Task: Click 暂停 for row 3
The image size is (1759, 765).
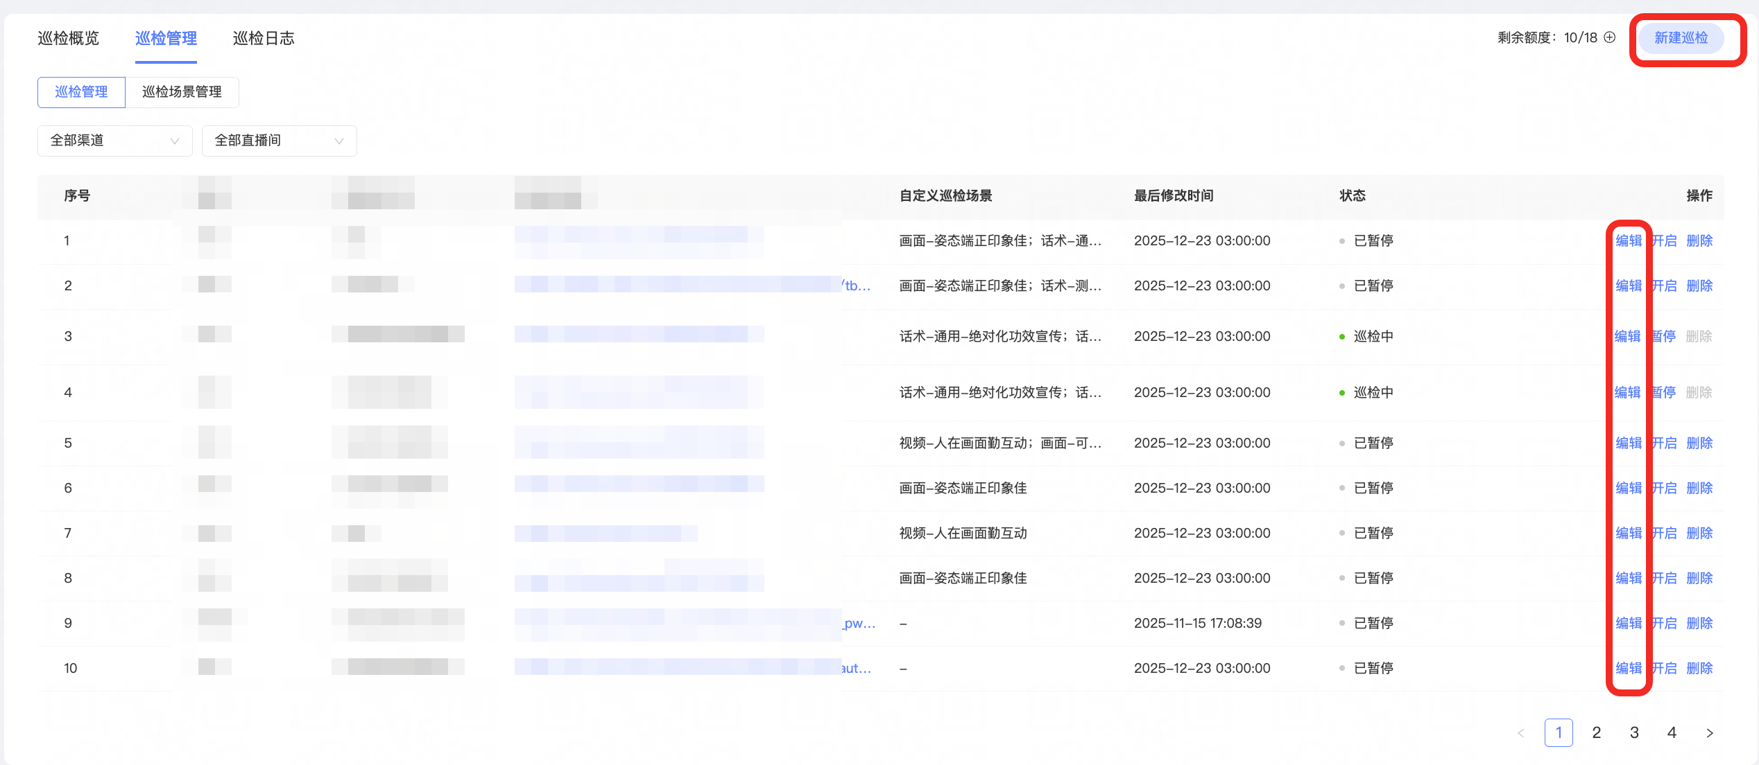Action: point(1664,336)
